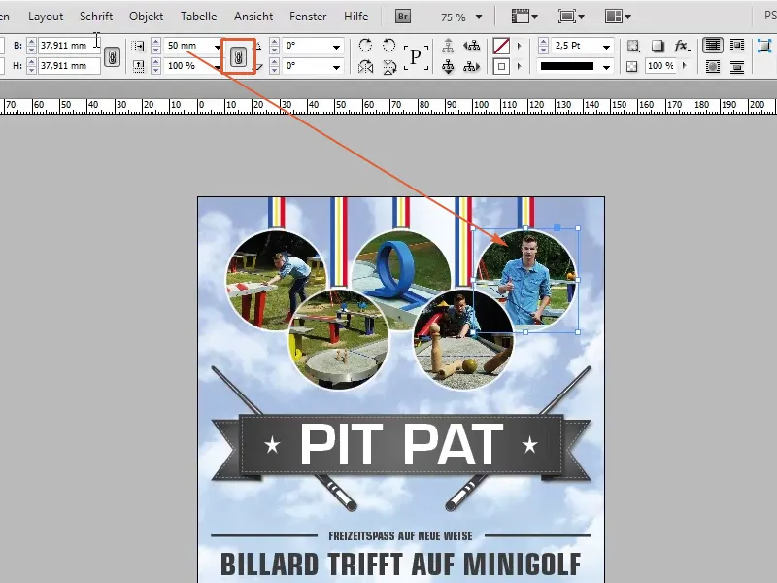This screenshot has height=583, width=777.
Task: Expand the stroke swatch flyout arrow
Action: click(519, 66)
